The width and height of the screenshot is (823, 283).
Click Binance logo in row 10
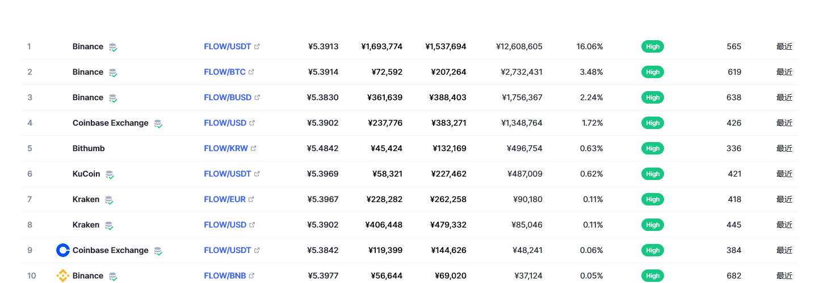pos(63,276)
